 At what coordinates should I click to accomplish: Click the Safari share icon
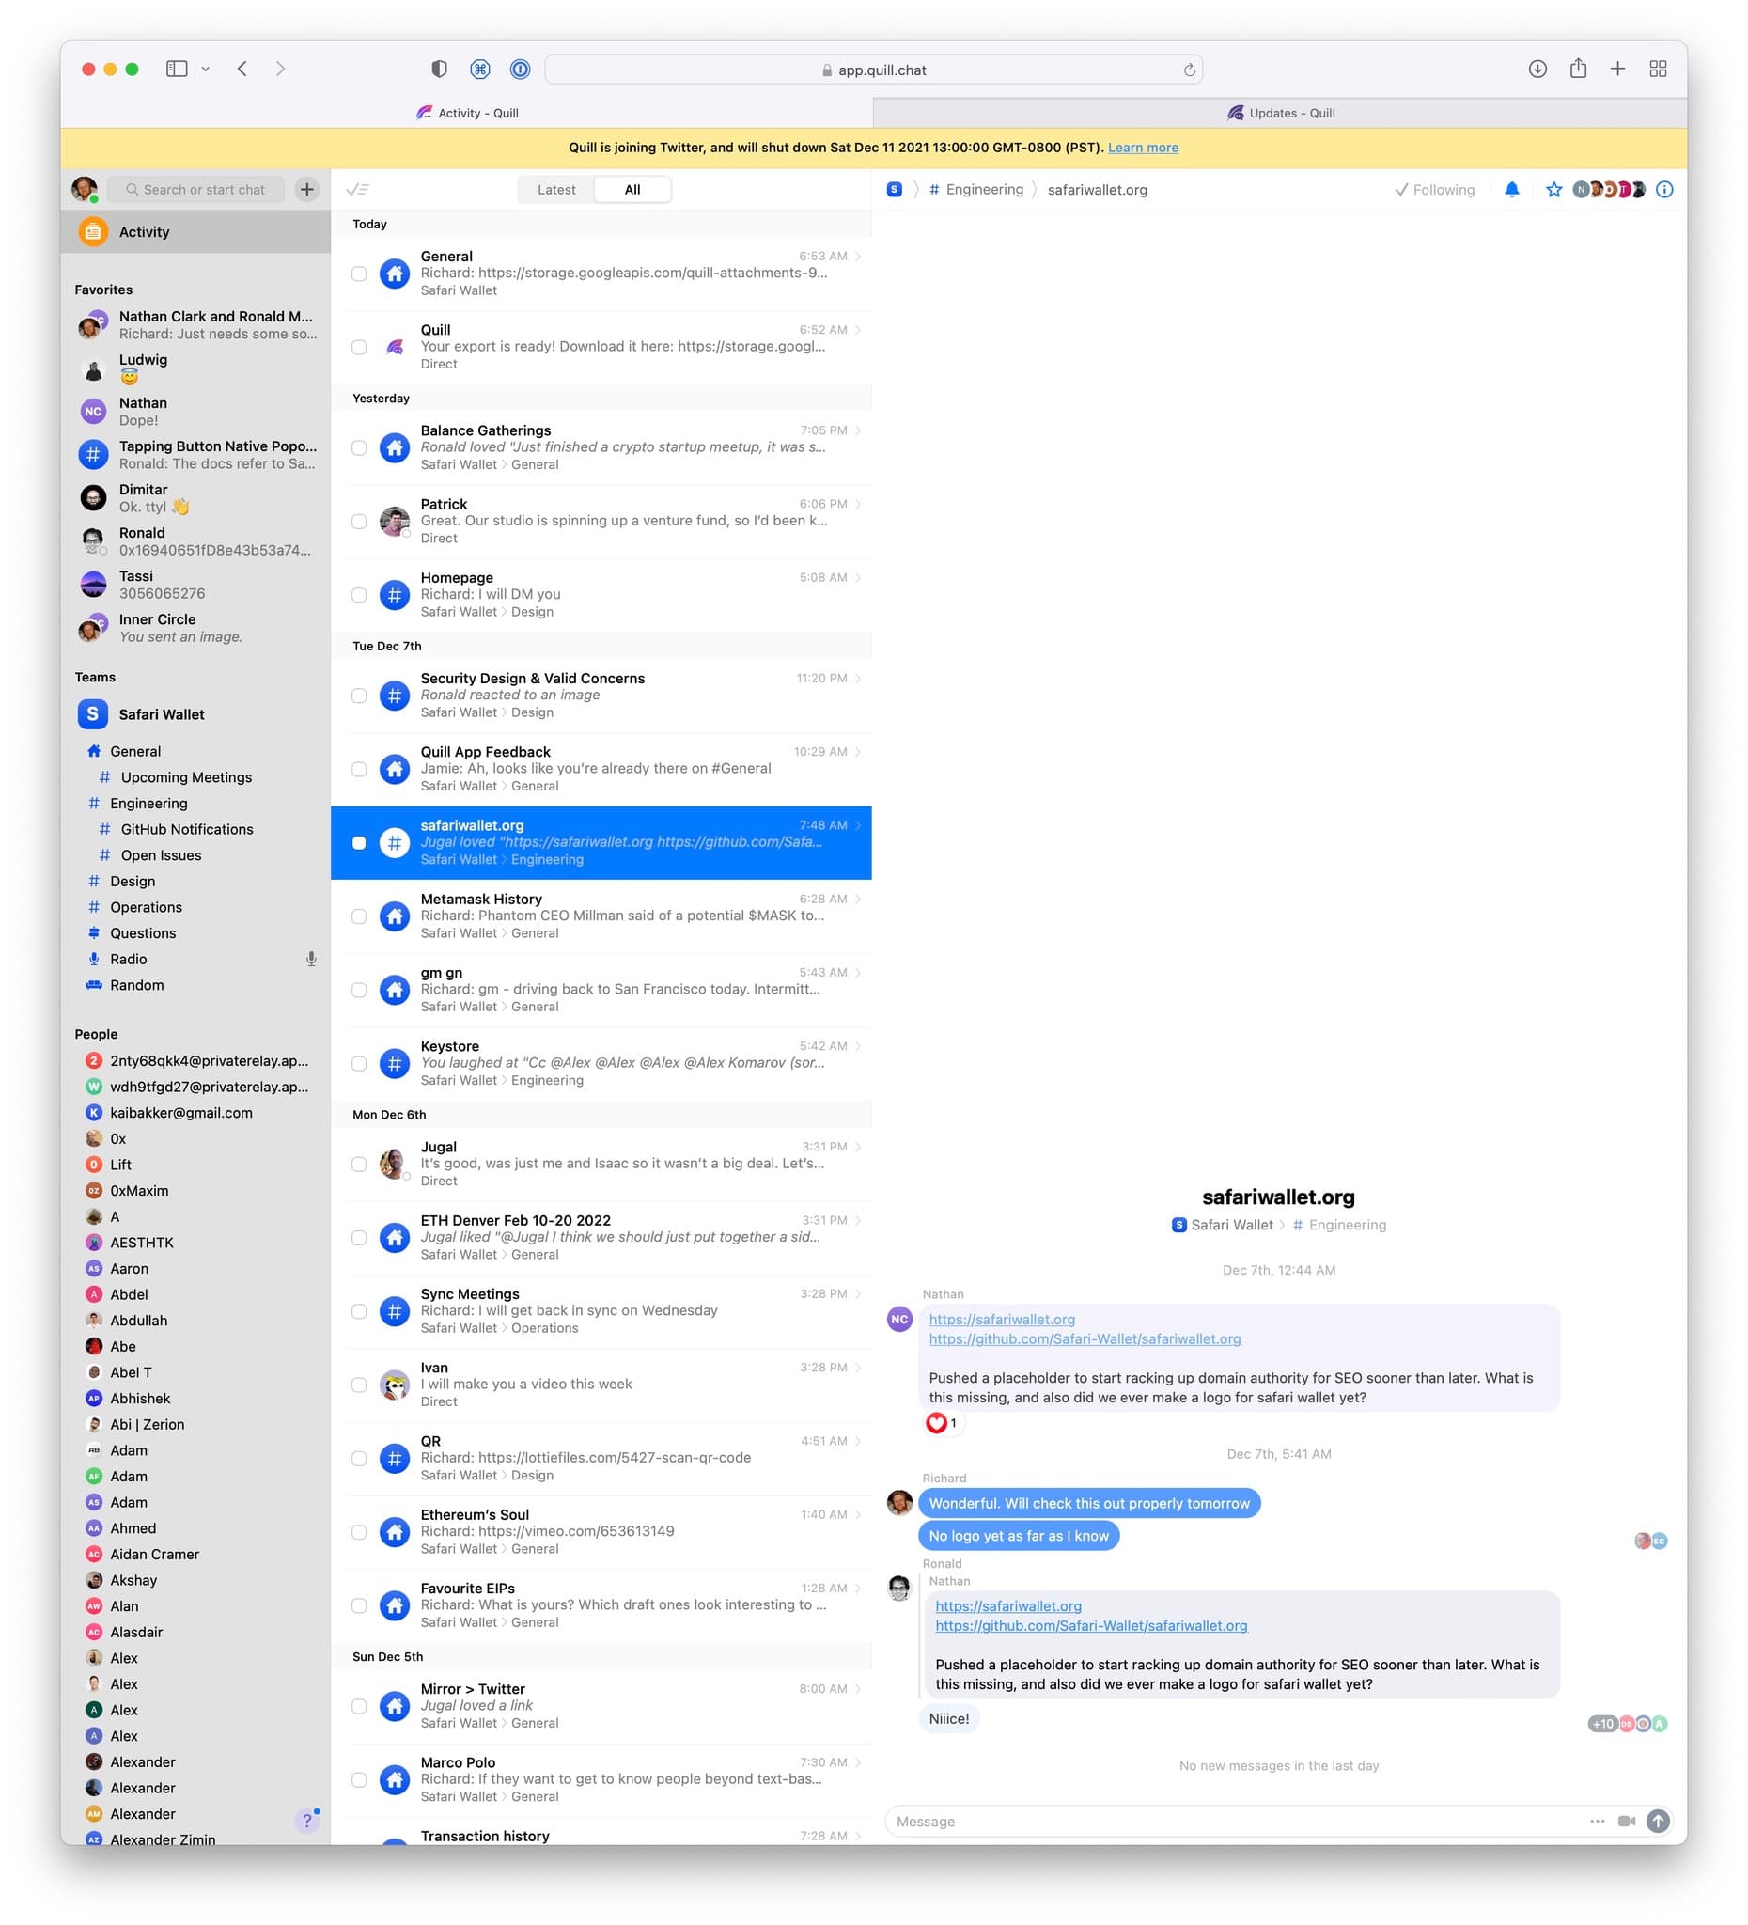pos(1578,69)
